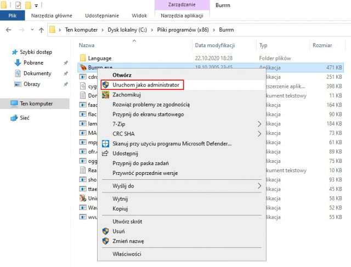Image resolution: width=351 pixels, height=267 pixels.
Task: Expand the CRC SHA submenu arrow
Action: (x=259, y=134)
